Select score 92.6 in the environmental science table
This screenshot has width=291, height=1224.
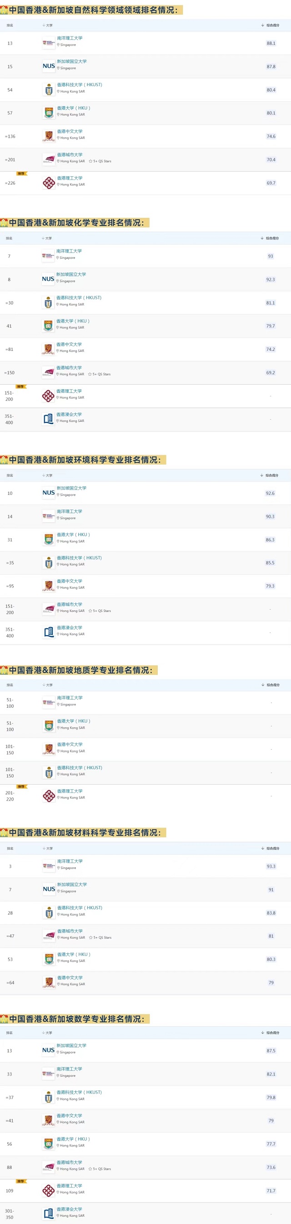(270, 493)
